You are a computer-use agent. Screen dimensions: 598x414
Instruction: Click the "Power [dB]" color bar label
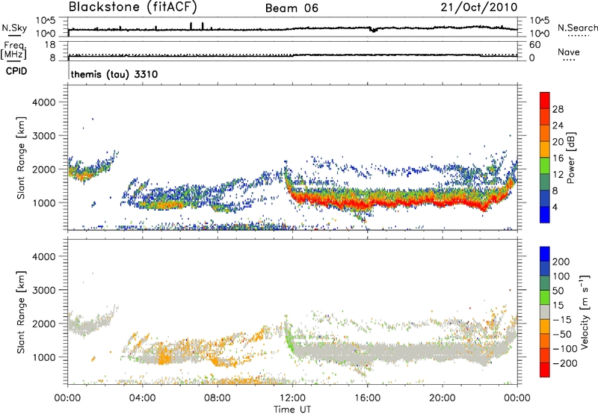[570, 158]
